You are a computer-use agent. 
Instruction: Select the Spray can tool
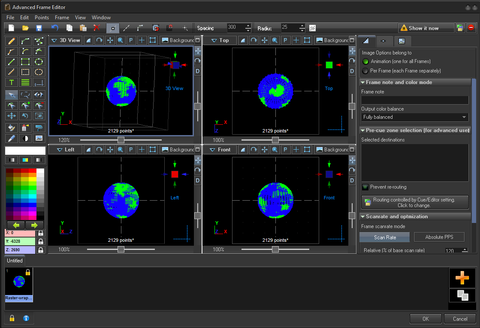(25, 128)
